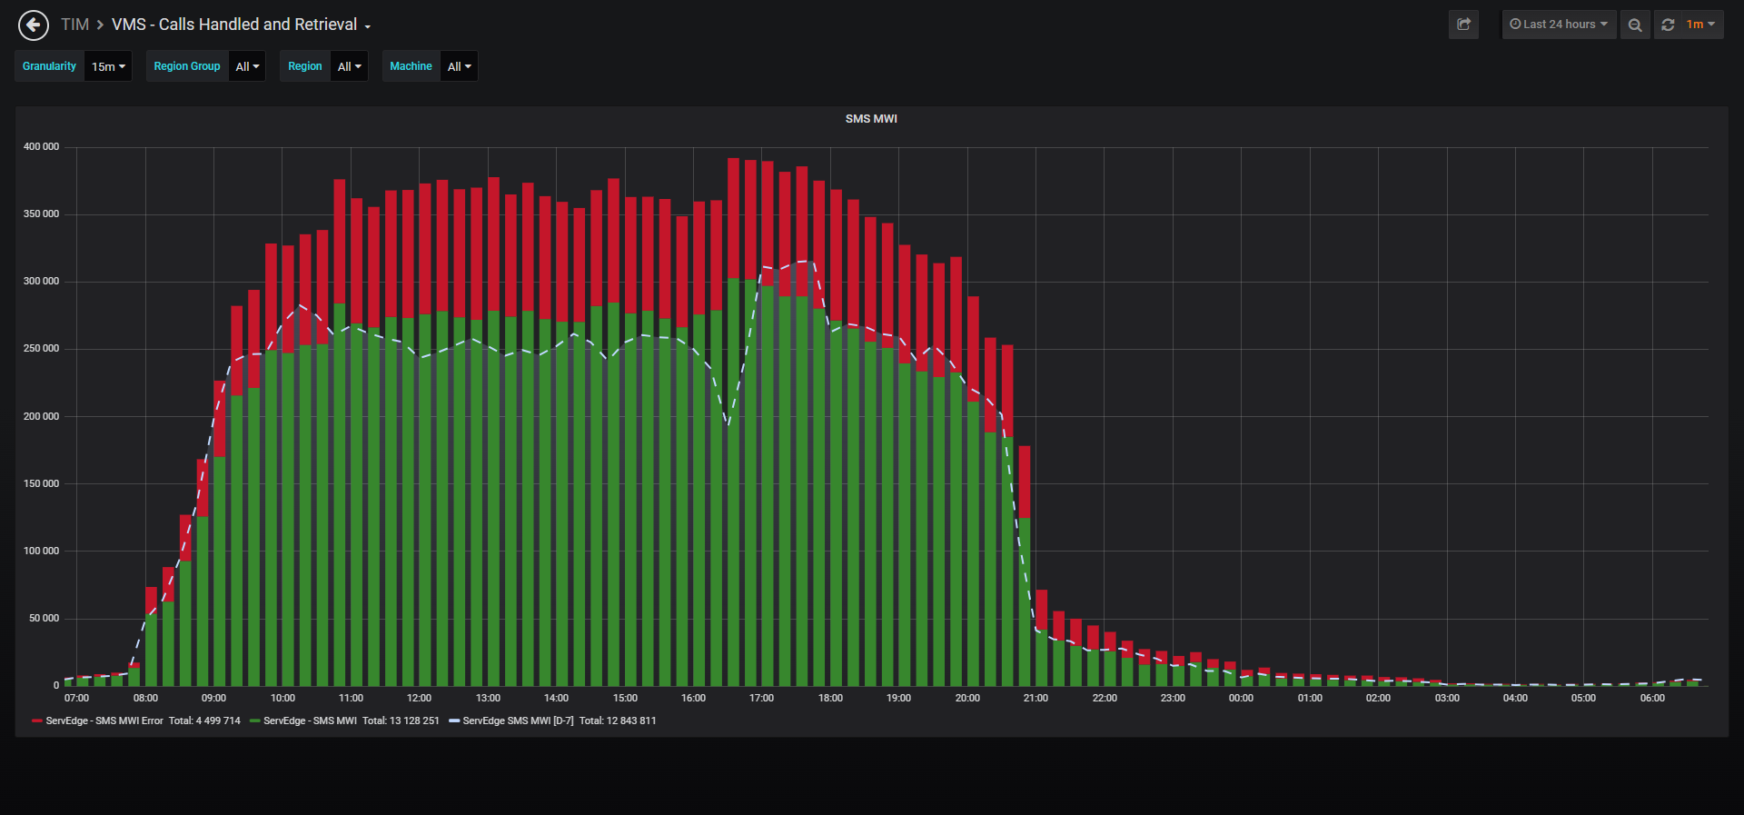This screenshot has width=1744, height=815.
Task: Click the '50 000' y-axis label
Action: 44,619
